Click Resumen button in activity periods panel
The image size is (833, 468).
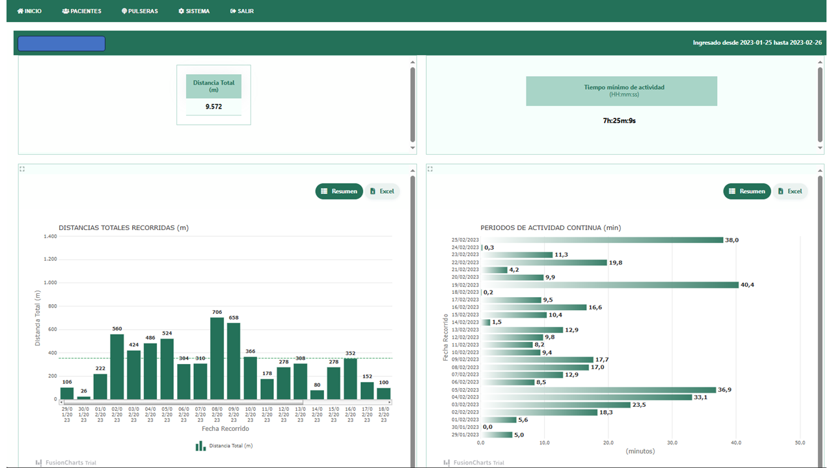click(746, 191)
